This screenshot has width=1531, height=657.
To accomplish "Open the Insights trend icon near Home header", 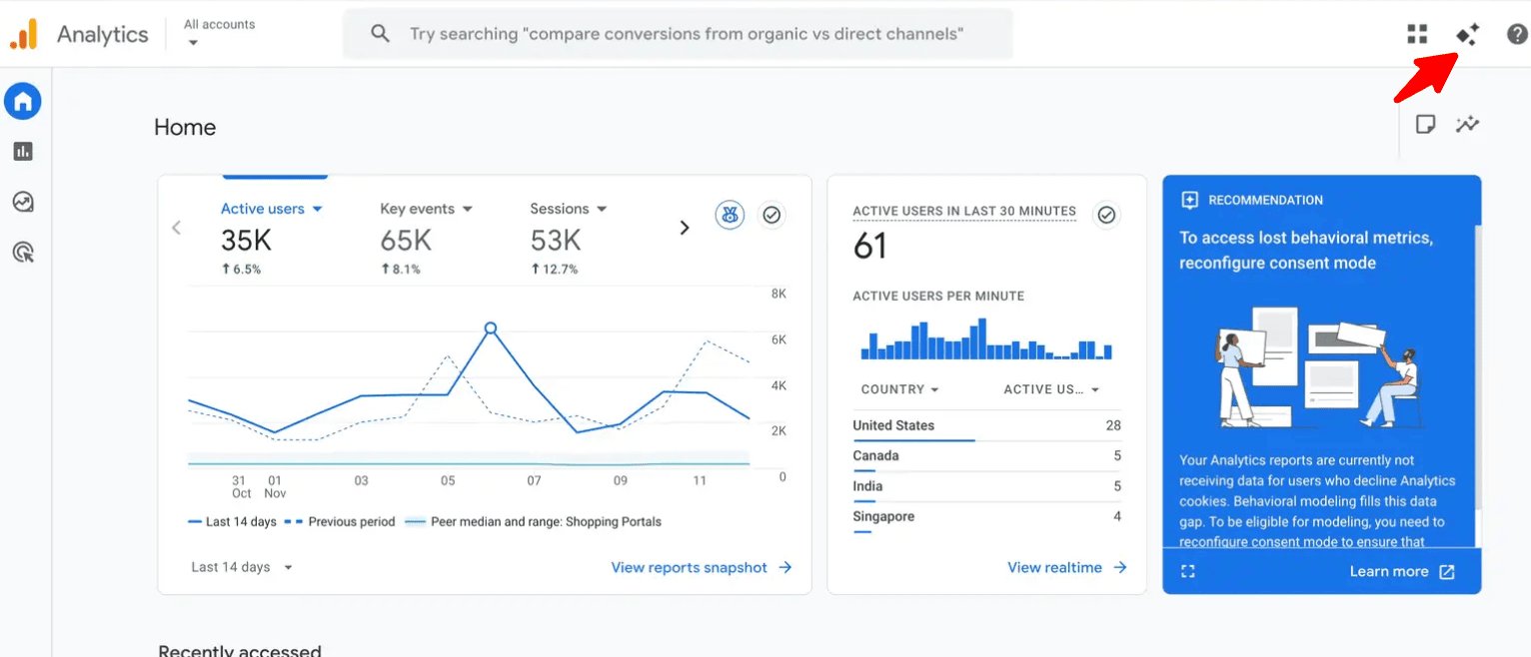I will [1467, 124].
